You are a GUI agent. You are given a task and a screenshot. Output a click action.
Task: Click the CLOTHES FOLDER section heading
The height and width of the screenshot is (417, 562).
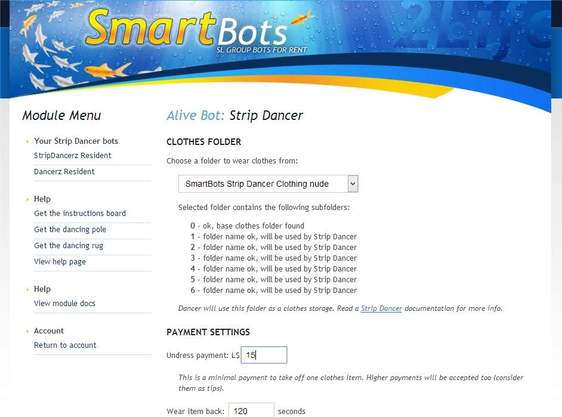(x=203, y=142)
